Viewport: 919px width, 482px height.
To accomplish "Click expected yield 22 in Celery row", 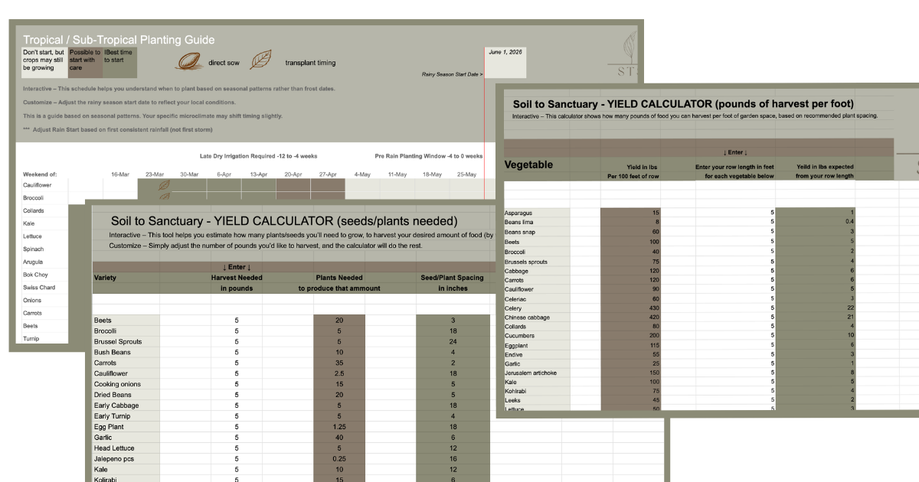I will coord(815,308).
